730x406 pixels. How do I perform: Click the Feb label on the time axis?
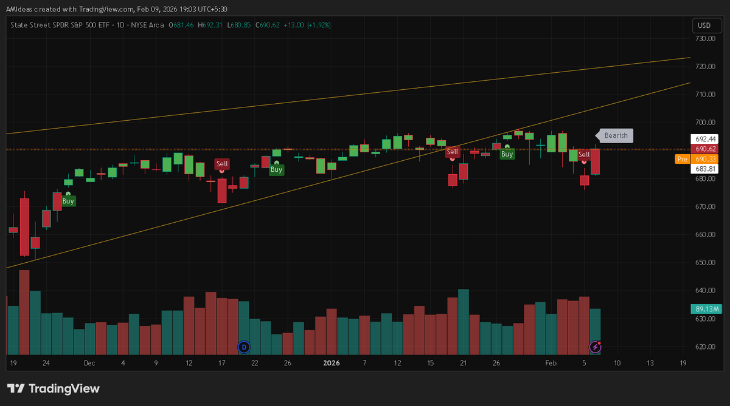pyautogui.click(x=551, y=364)
